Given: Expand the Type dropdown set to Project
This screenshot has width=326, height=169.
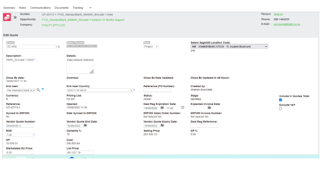Looking at the screenshot, I should [x=151, y=46].
